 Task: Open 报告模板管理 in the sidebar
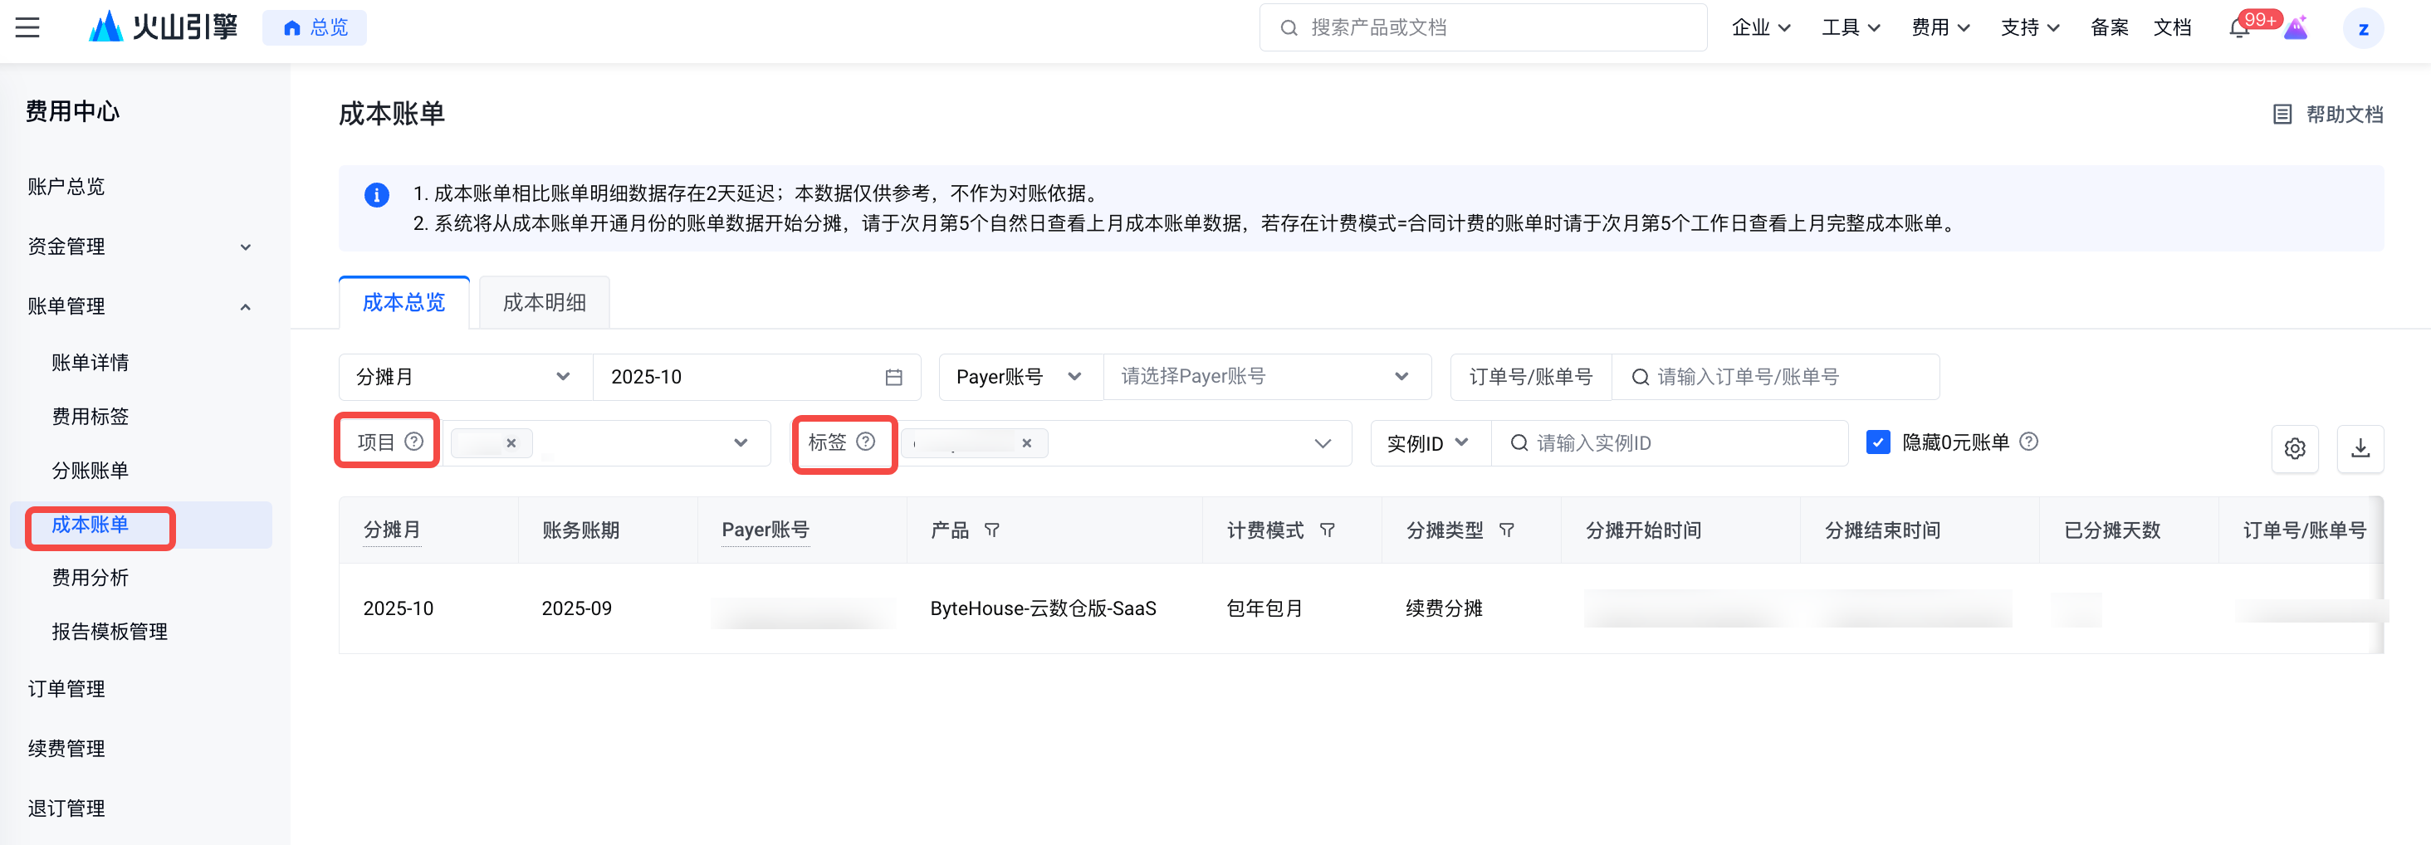pos(110,632)
